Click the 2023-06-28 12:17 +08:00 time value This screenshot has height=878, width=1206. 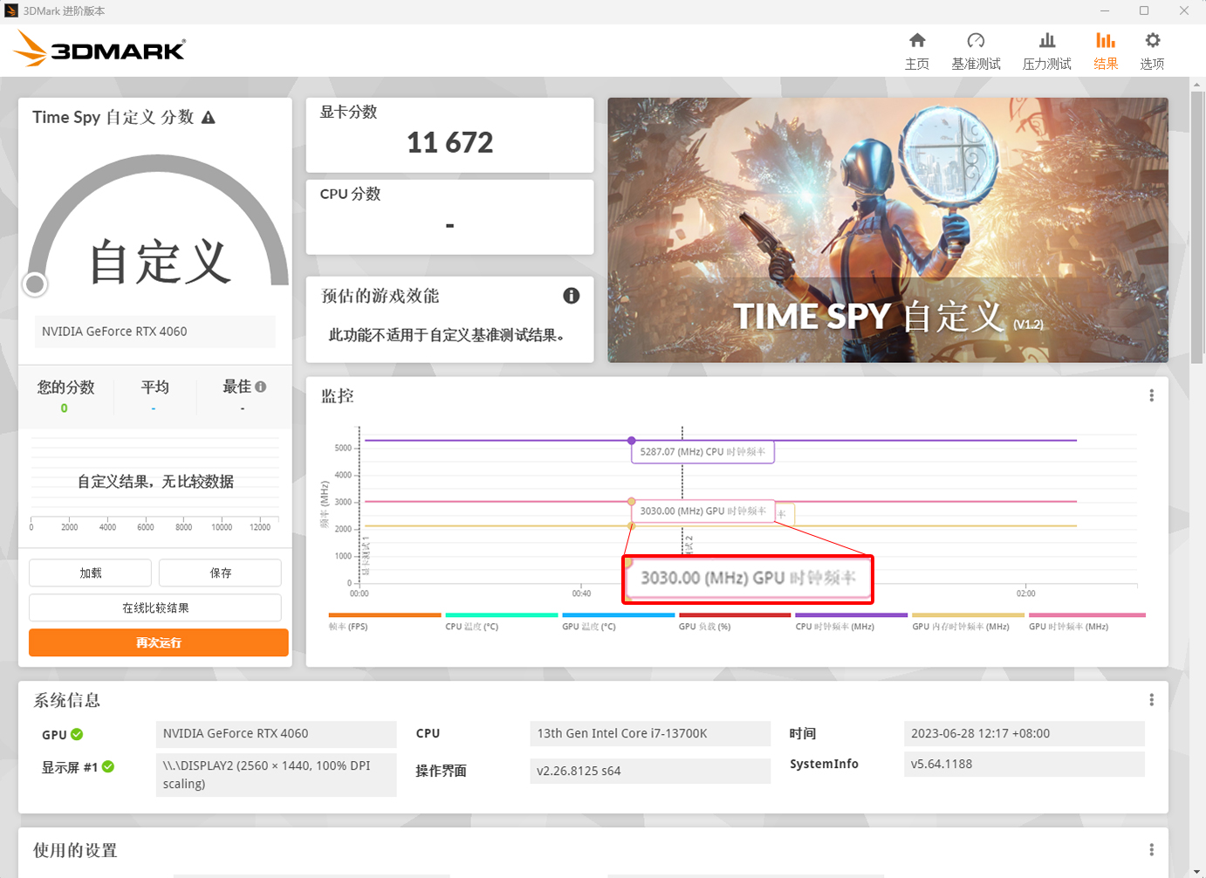click(1024, 734)
